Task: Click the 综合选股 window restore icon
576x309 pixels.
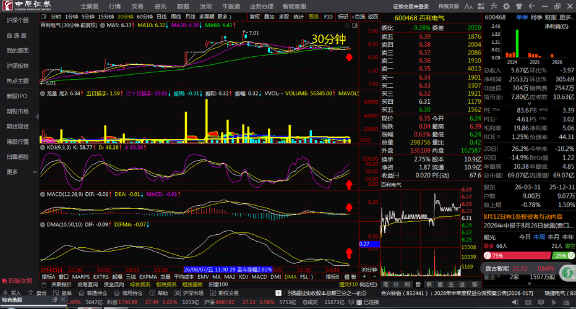Action: pos(54,300)
